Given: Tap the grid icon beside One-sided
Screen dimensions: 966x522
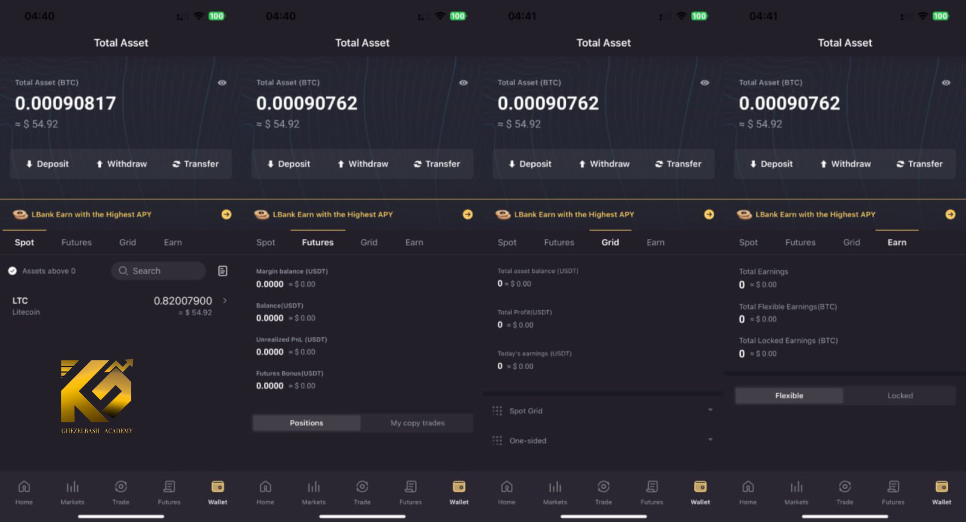Looking at the screenshot, I should [x=497, y=441].
